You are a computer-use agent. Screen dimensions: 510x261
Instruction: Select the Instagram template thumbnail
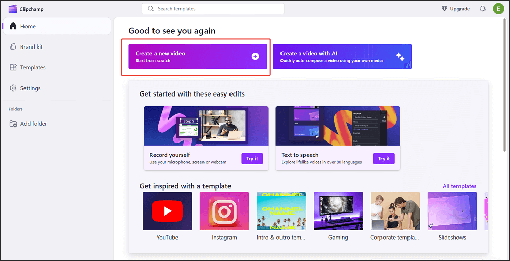224,211
